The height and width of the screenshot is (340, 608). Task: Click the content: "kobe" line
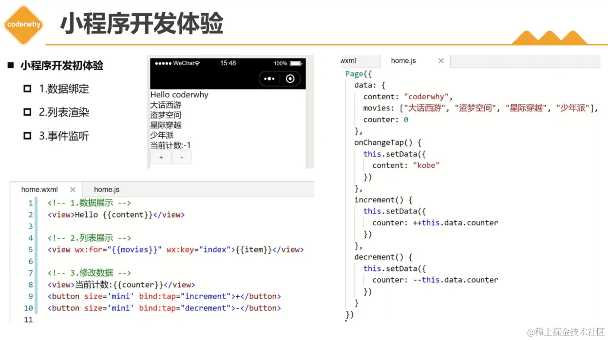click(406, 165)
